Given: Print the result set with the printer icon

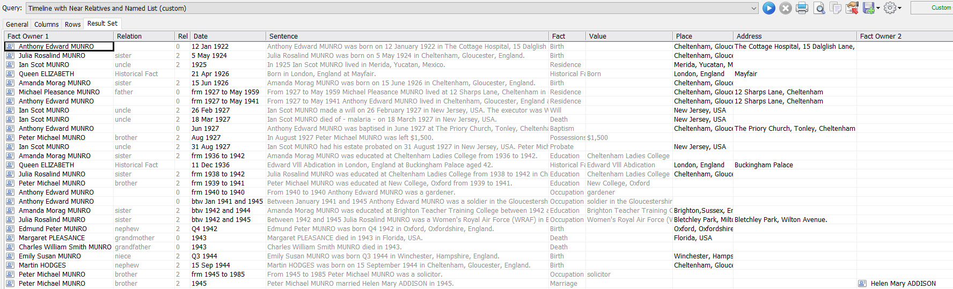Looking at the screenshot, I should point(802,8).
